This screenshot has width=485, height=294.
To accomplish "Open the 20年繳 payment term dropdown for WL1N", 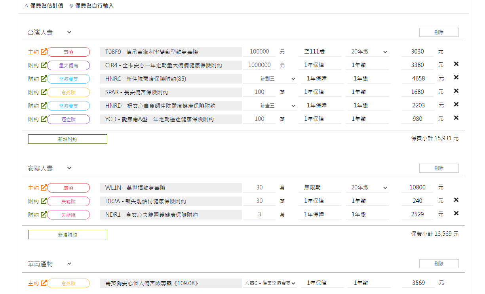I will pyautogui.click(x=367, y=188).
